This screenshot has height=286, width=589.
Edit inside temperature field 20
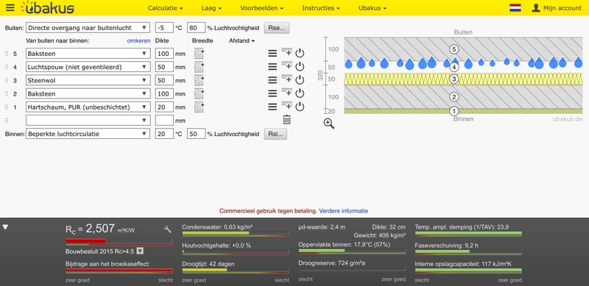coord(164,134)
